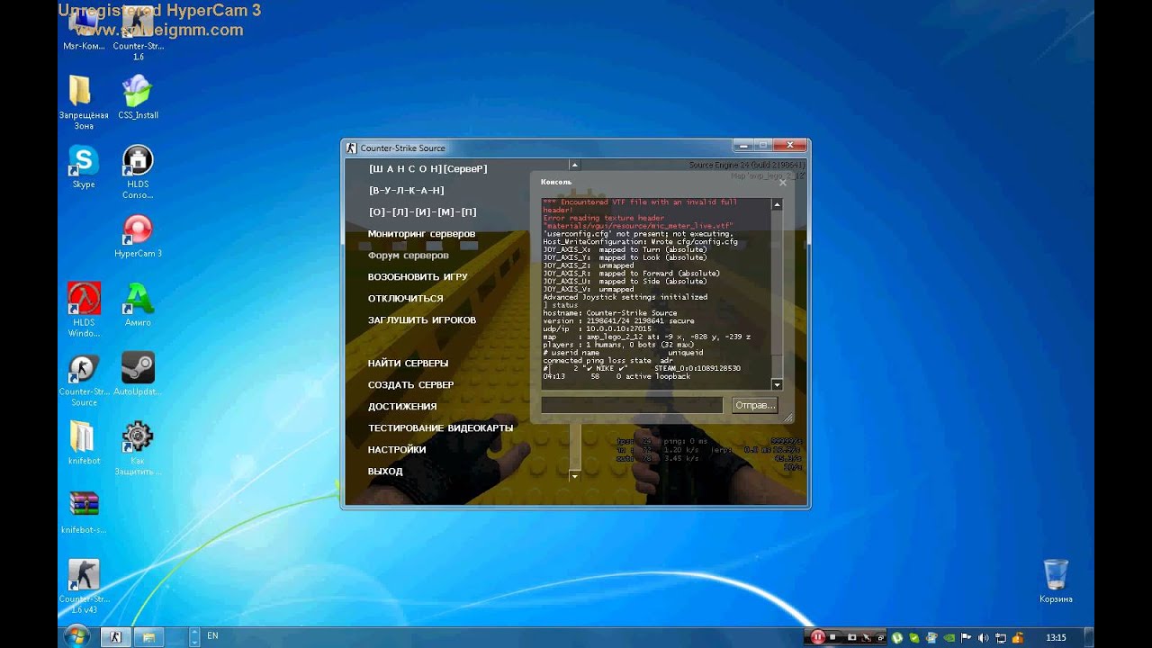1152x648 pixels.
Task: Choose ОТКЛЮЧИТЬСЯ to disconnect
Action: tap(406, 299)
